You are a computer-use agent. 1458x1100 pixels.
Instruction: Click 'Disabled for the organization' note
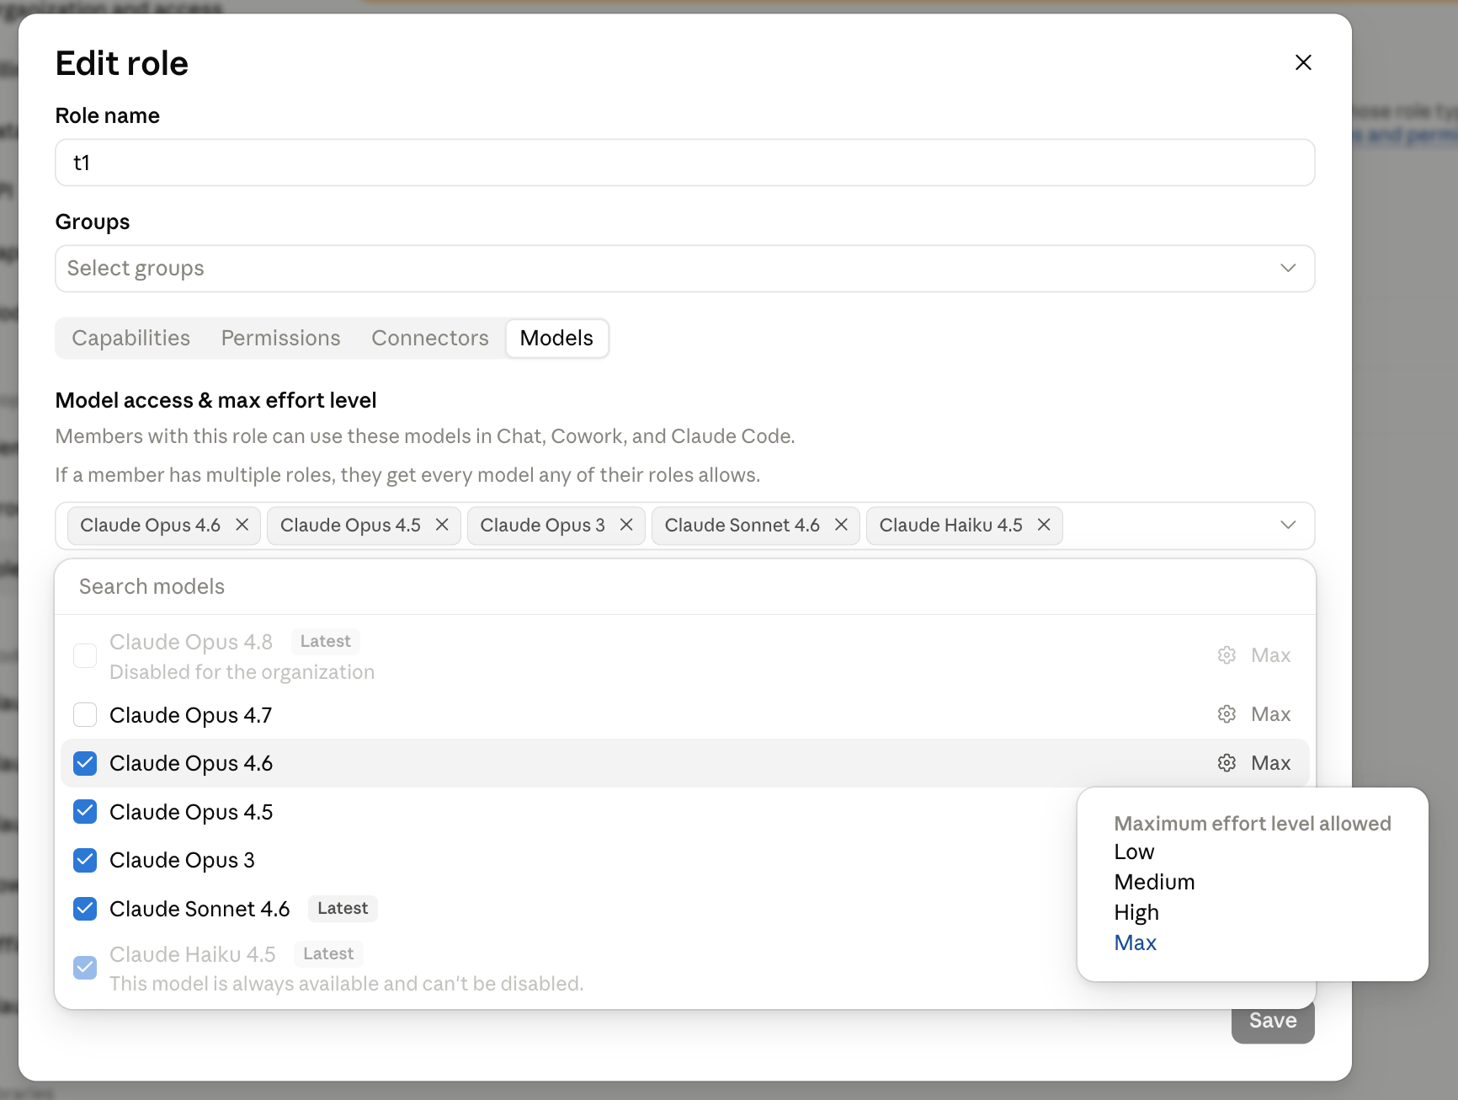[x=242, y=672]
